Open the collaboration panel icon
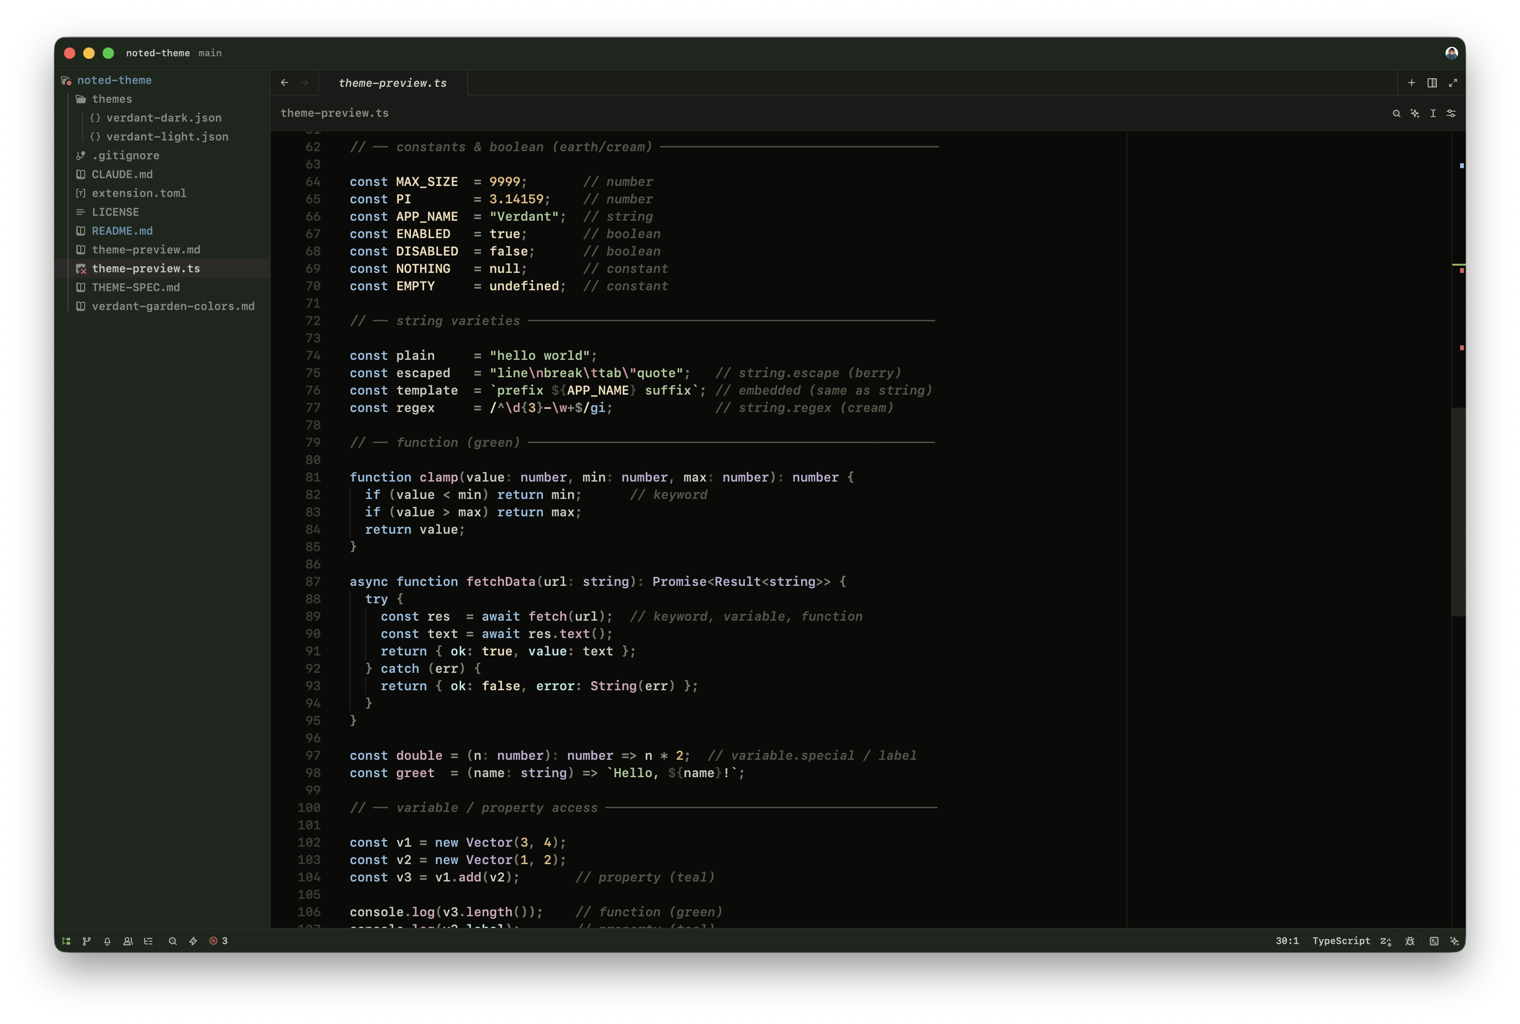The height and width of the screenshot is (1024, 1520). [x=128, y=941]
